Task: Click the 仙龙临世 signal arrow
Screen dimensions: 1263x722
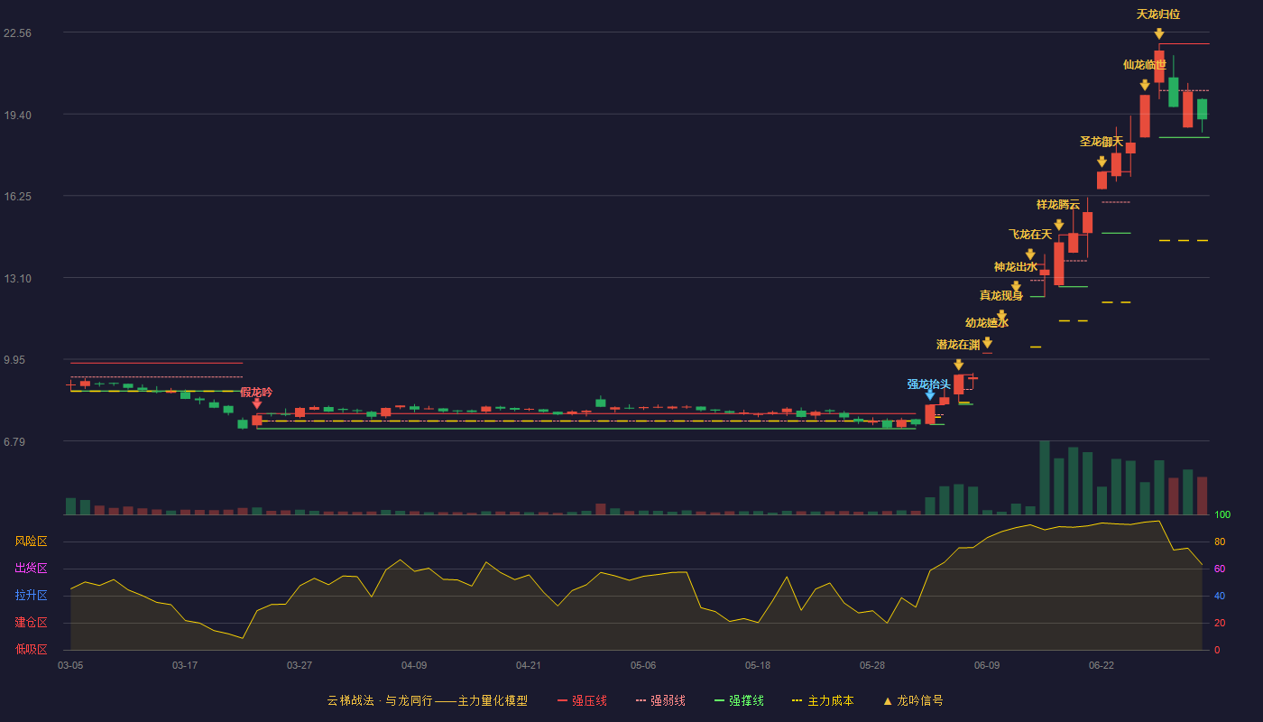Action: click(x=1145, y=85)
